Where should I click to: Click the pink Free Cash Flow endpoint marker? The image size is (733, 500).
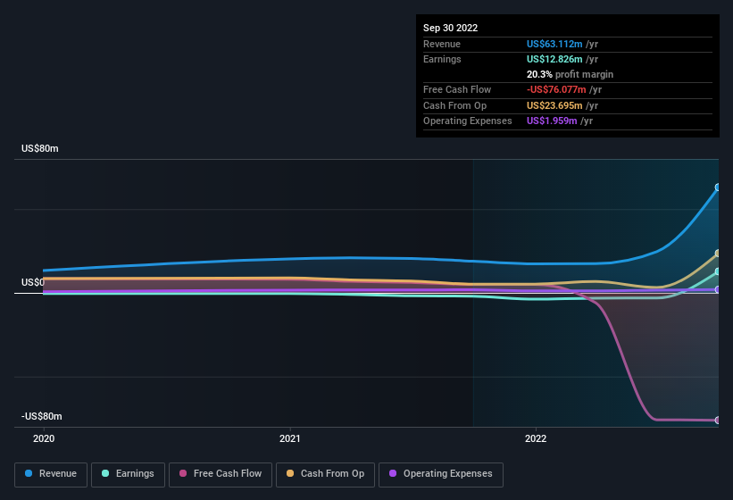coord(717,421)
